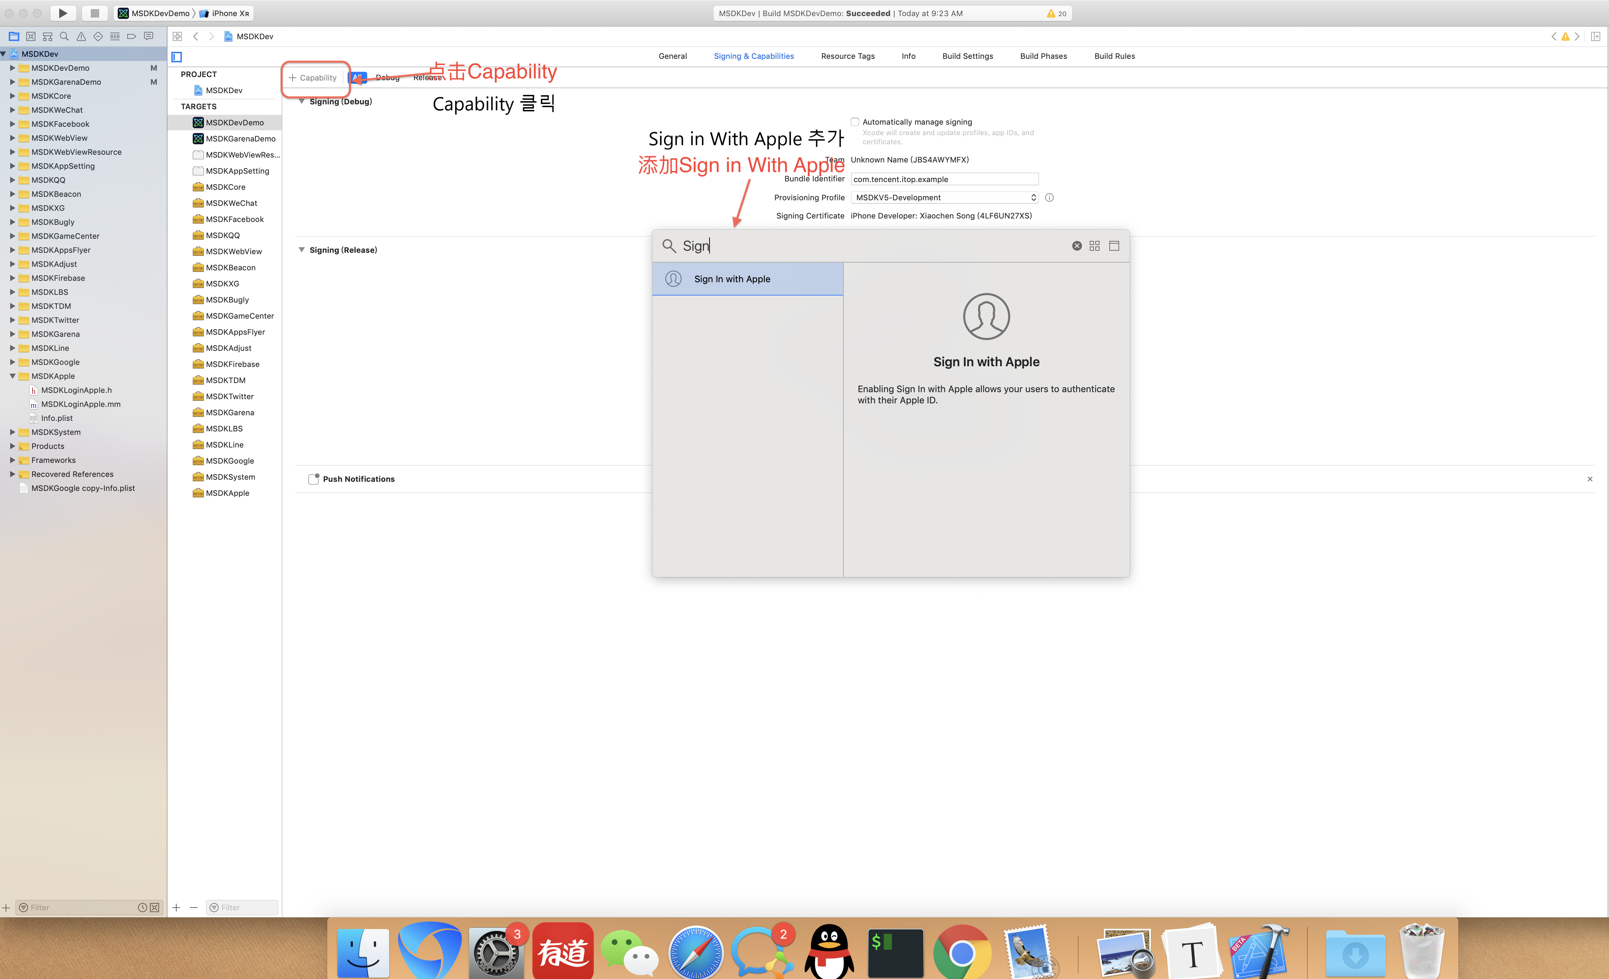The height and width of the screenshot is (979, 1609).
Task: Click the Bundle Identifier field
Action: (944, 179)
